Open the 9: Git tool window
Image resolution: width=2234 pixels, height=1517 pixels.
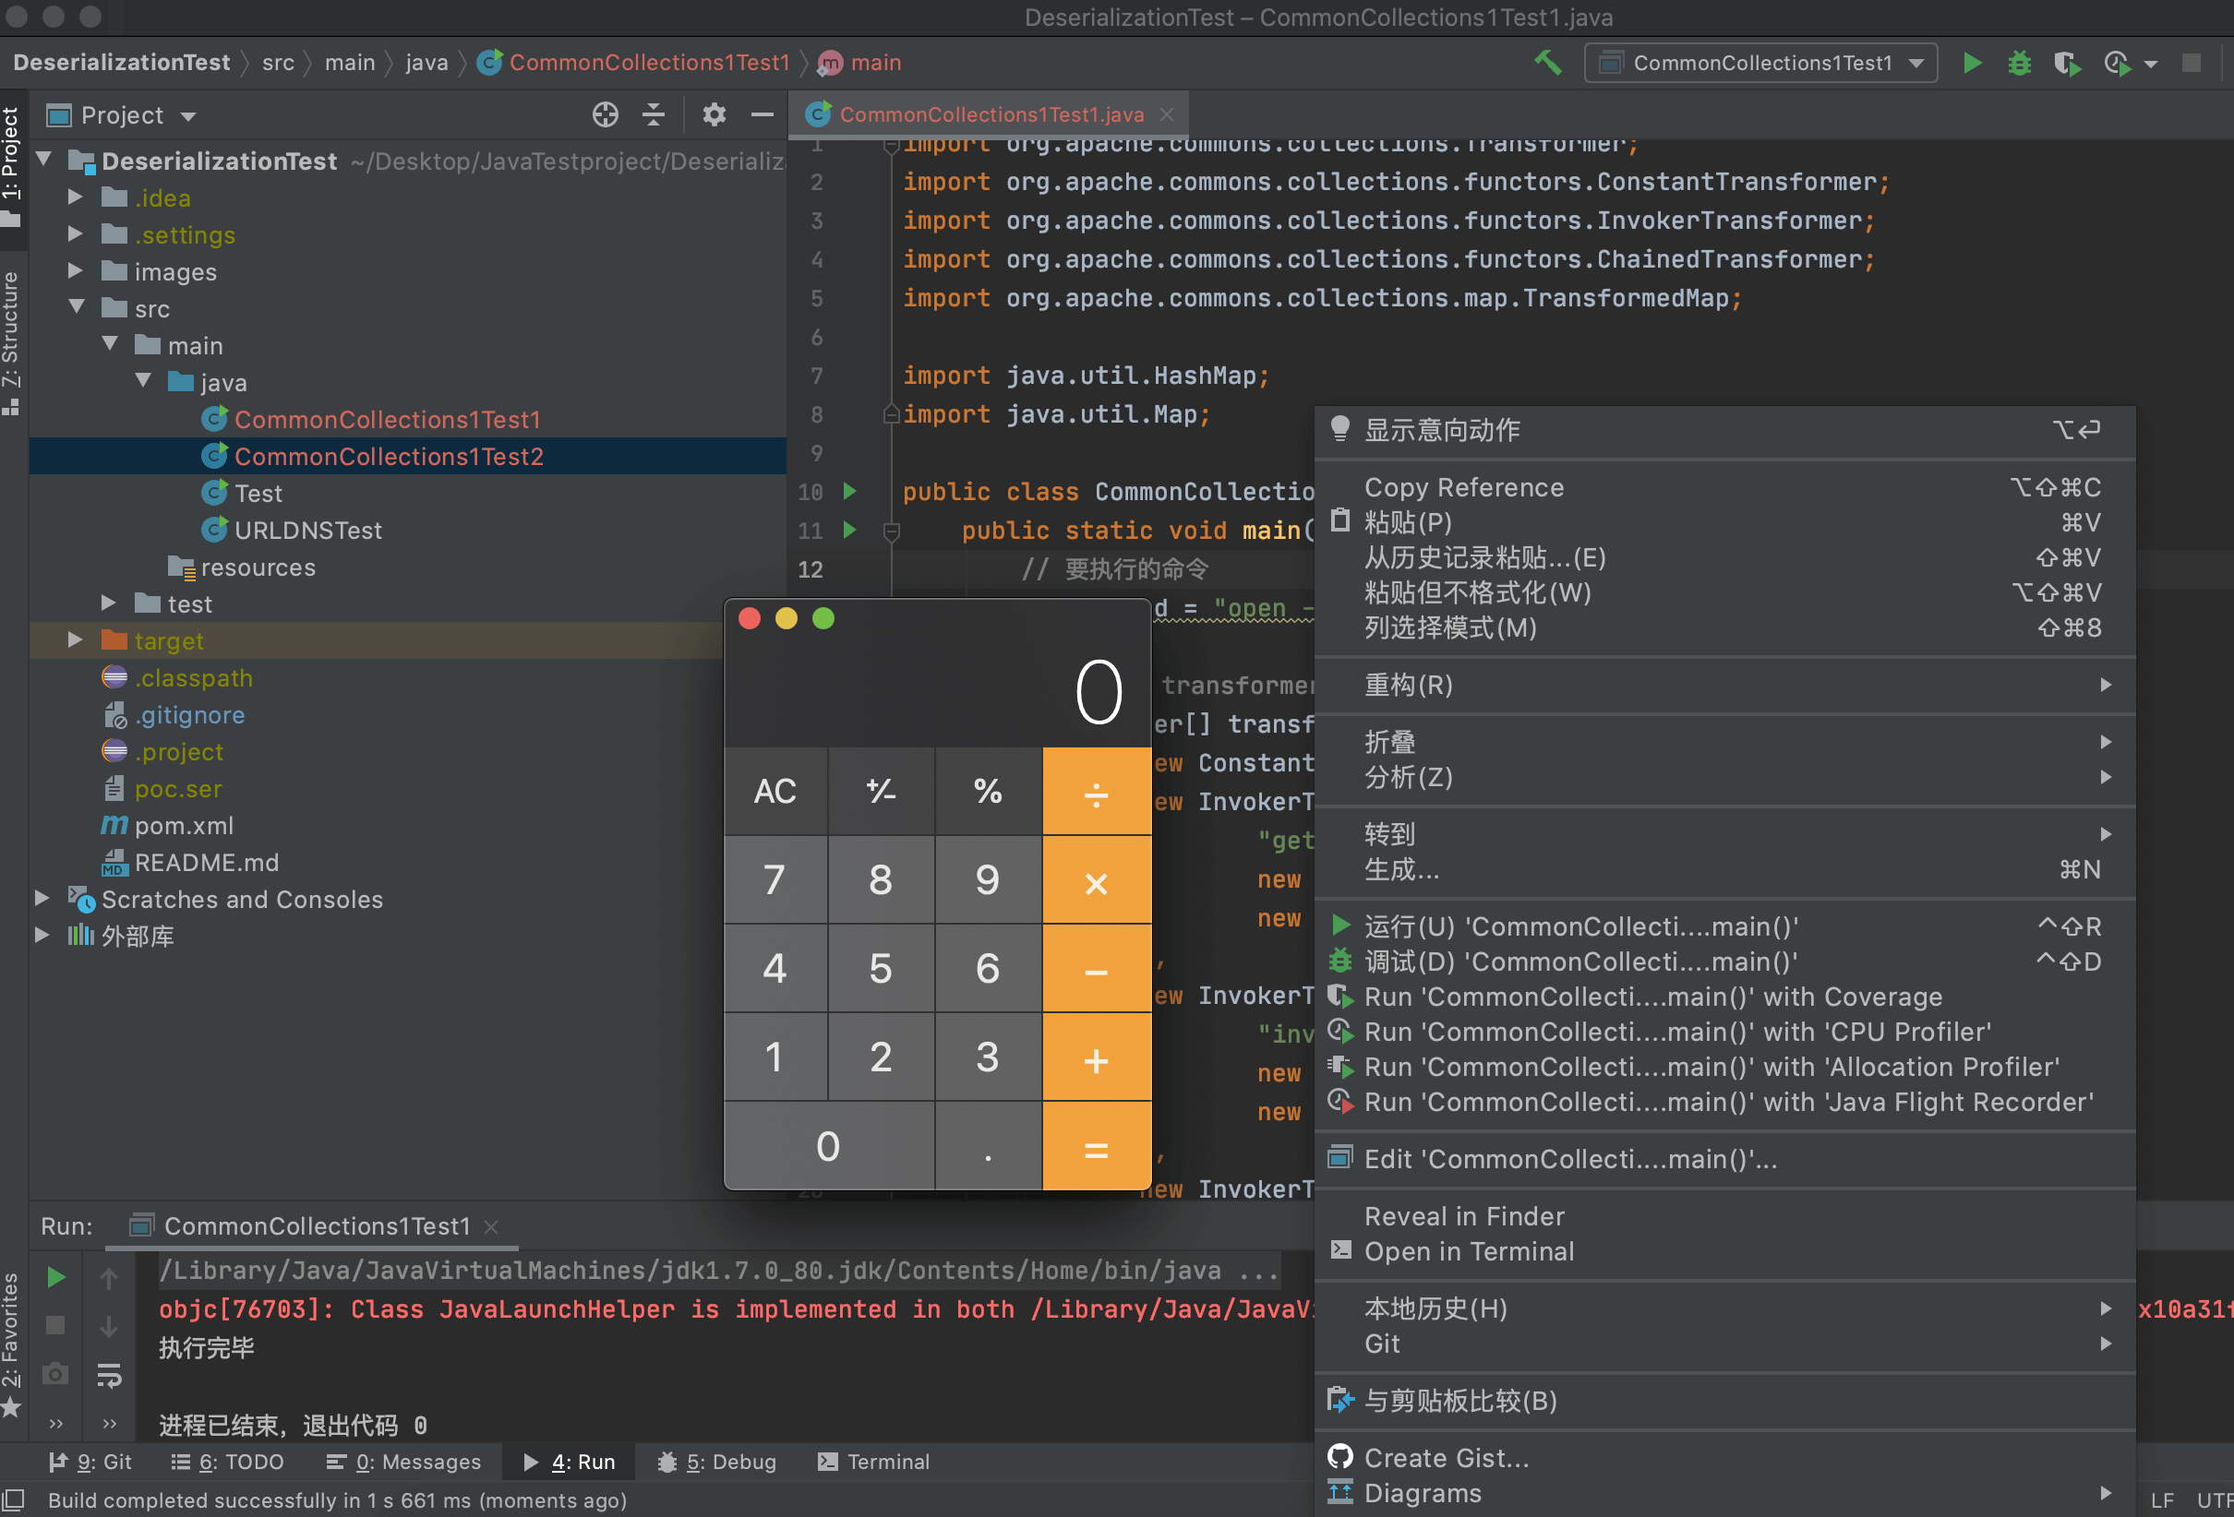tap(90, 1463)
